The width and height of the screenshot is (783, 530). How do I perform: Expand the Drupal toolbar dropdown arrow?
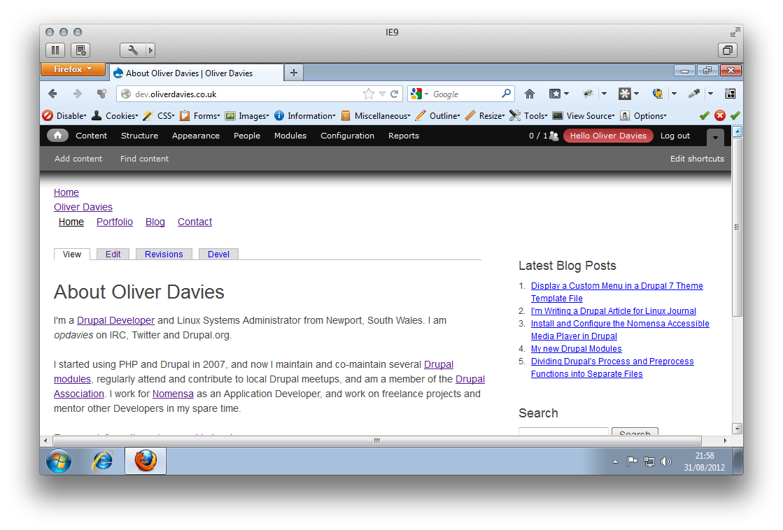tap(714, 137)
